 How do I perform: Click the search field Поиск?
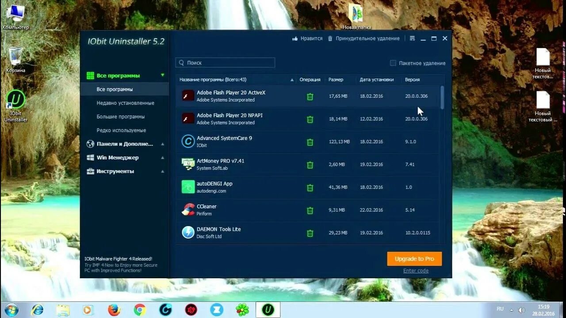tap(225, 63)
